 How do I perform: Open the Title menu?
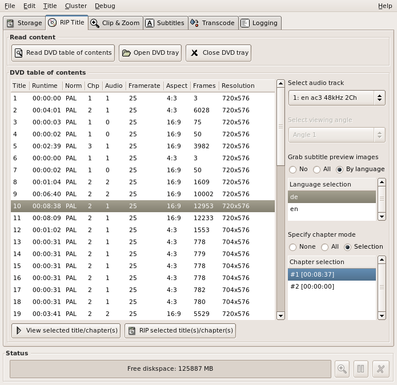pos(50,6)
